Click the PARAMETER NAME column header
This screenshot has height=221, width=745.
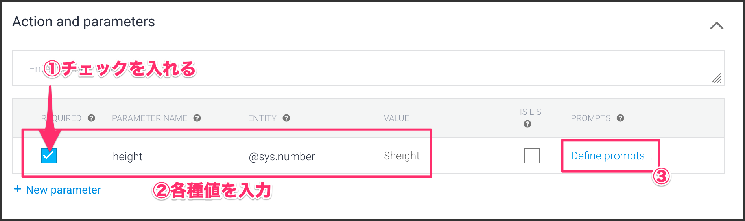point(149,118)
